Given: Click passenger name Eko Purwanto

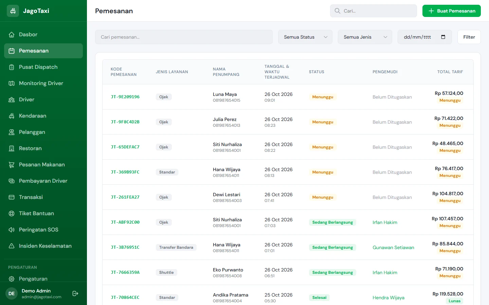Looking at the screenshot, I should pyautogui.click(x=228, y=270).
